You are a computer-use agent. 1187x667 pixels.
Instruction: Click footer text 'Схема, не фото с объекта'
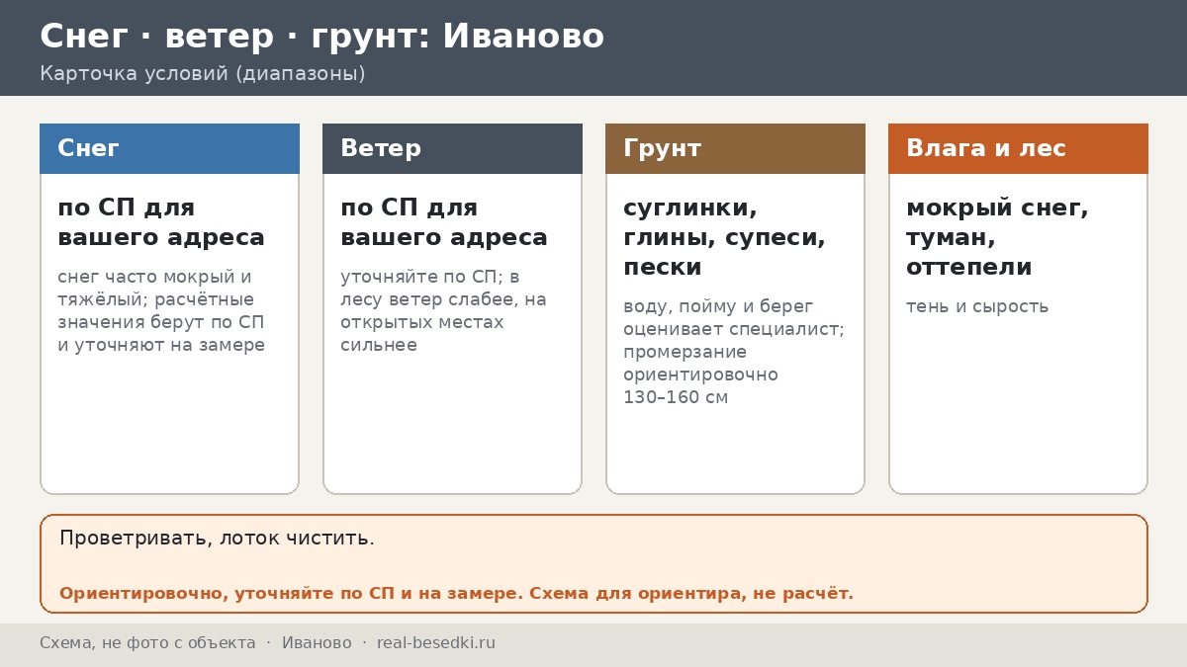click(147, 643)
